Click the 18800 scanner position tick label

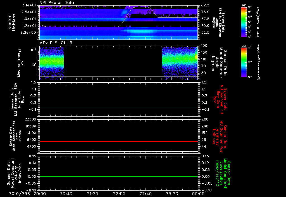click(31, 126)
